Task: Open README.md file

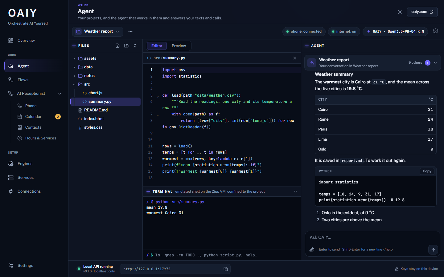Action: click(105, 110)
